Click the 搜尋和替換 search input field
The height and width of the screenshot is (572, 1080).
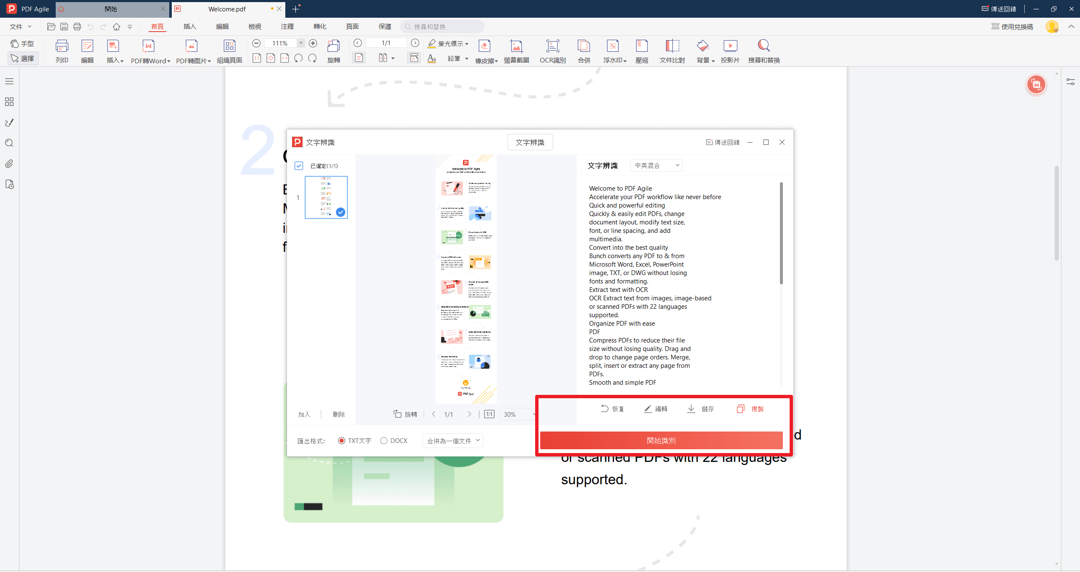442,27
